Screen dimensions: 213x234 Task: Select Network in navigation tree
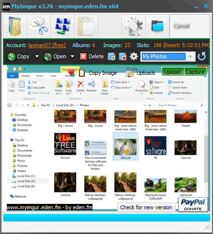pyautogui.click(x=18, y=196)
